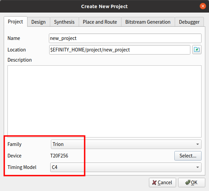
Task: Click the red X icon on Cancel
Action: click(x=154, y=183)
